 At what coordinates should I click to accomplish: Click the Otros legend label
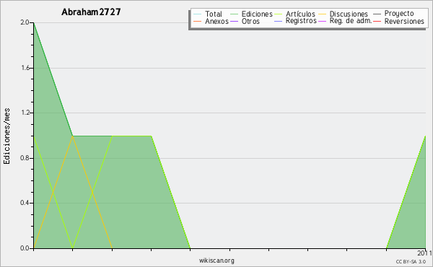250,21
